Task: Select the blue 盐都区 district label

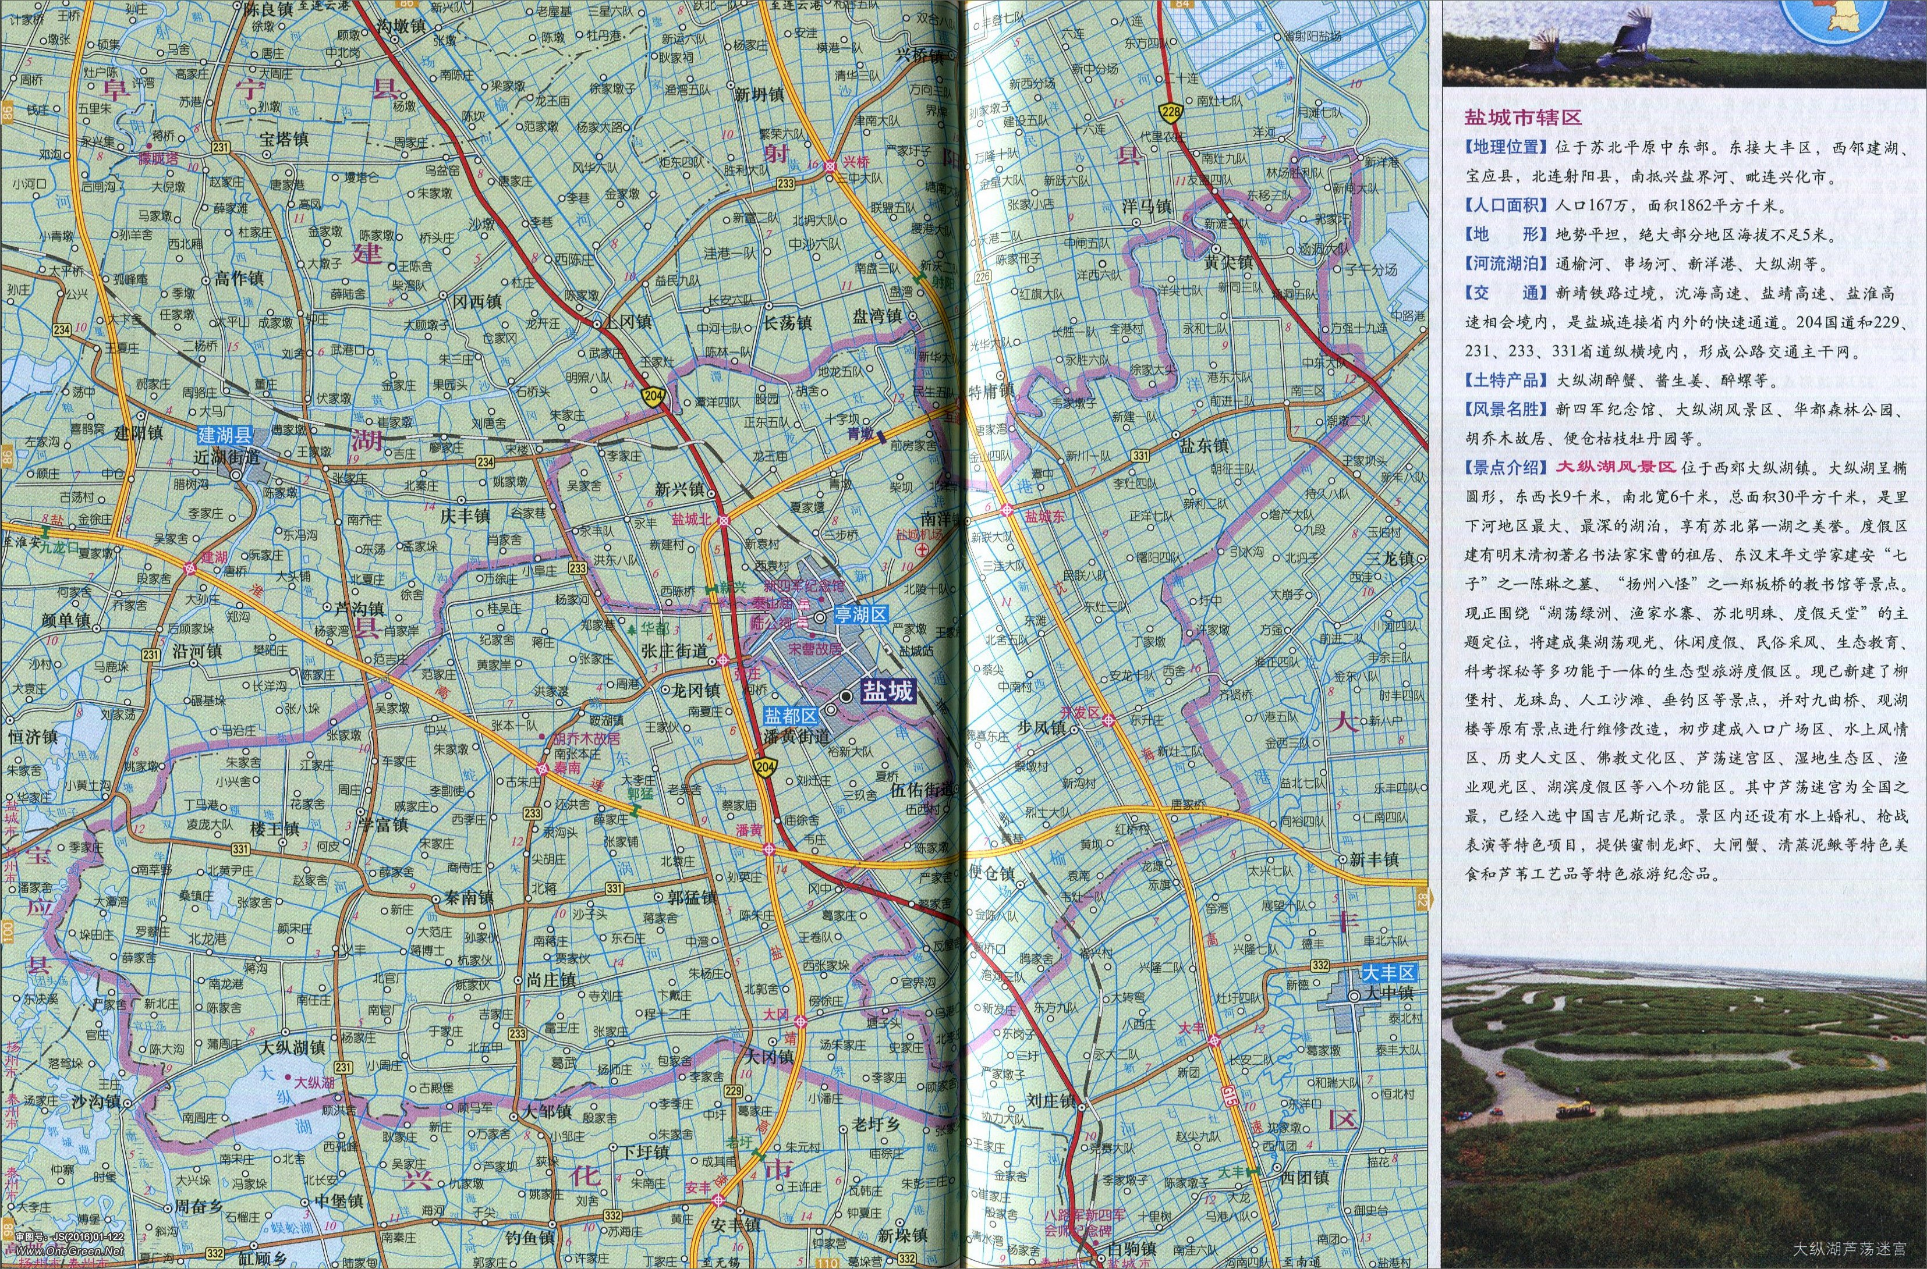Action: pos(791,716)
